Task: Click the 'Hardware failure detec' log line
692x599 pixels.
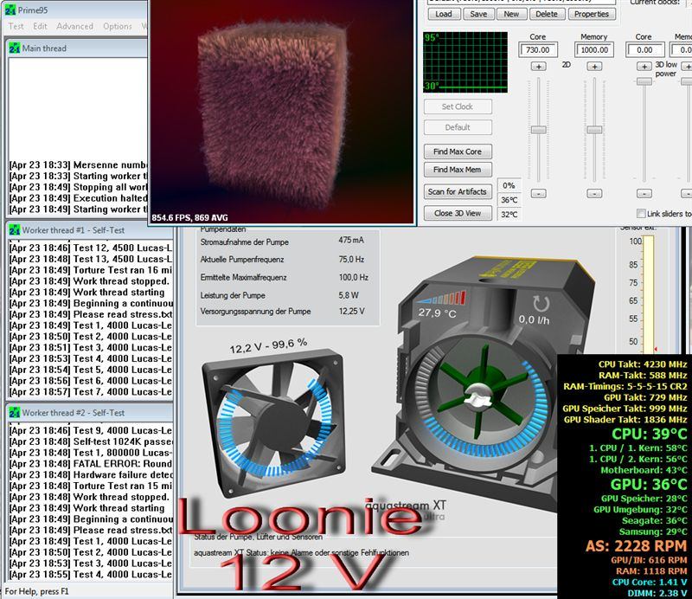Action: 91,475
